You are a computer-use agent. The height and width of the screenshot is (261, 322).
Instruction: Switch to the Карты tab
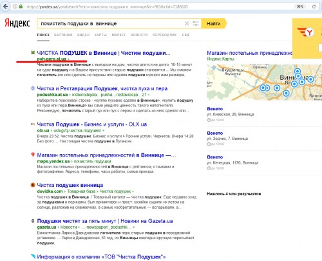click(x=100, y=35)
